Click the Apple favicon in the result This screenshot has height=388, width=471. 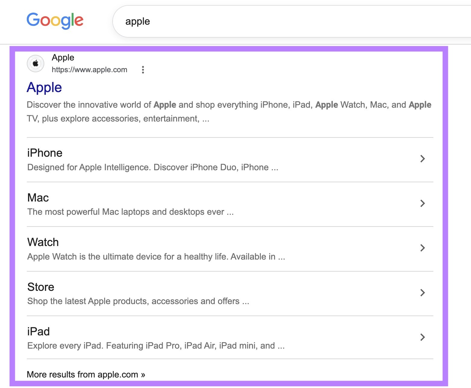(x=36, y=63)
